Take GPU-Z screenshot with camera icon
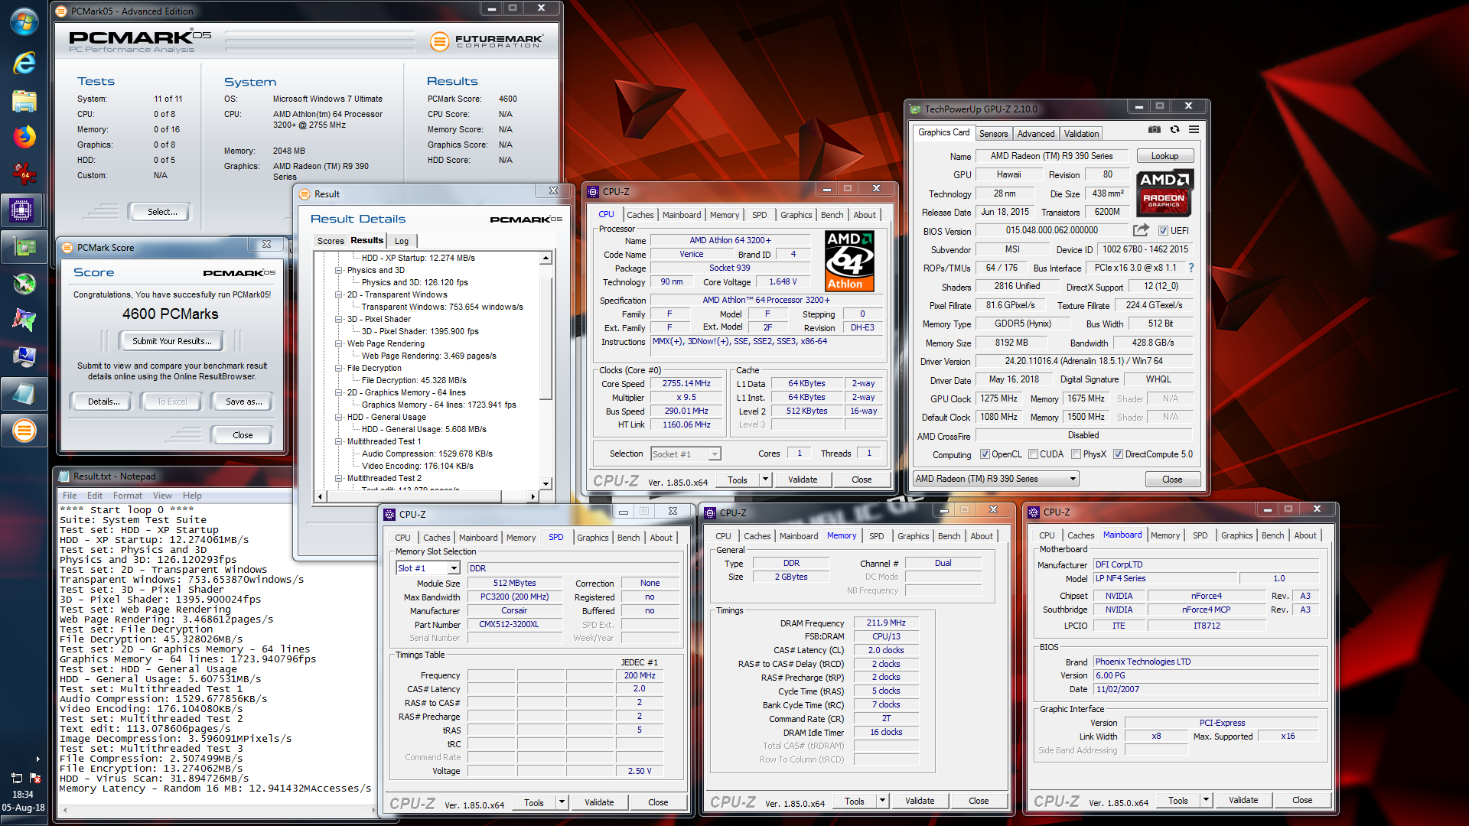The width and height of the screenshot is (1469, 826). click(x=1155, y=130)
